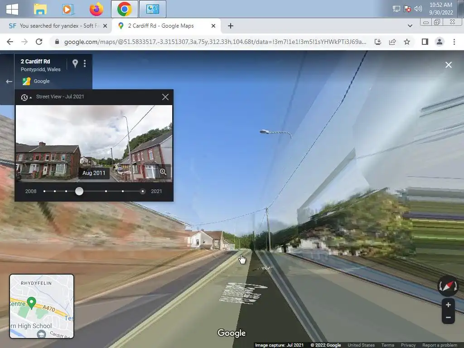
Task: Close the Google Maps tab
Action: 213,26
